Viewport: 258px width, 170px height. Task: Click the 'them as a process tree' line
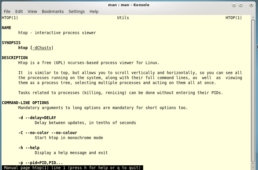[117, 83]
